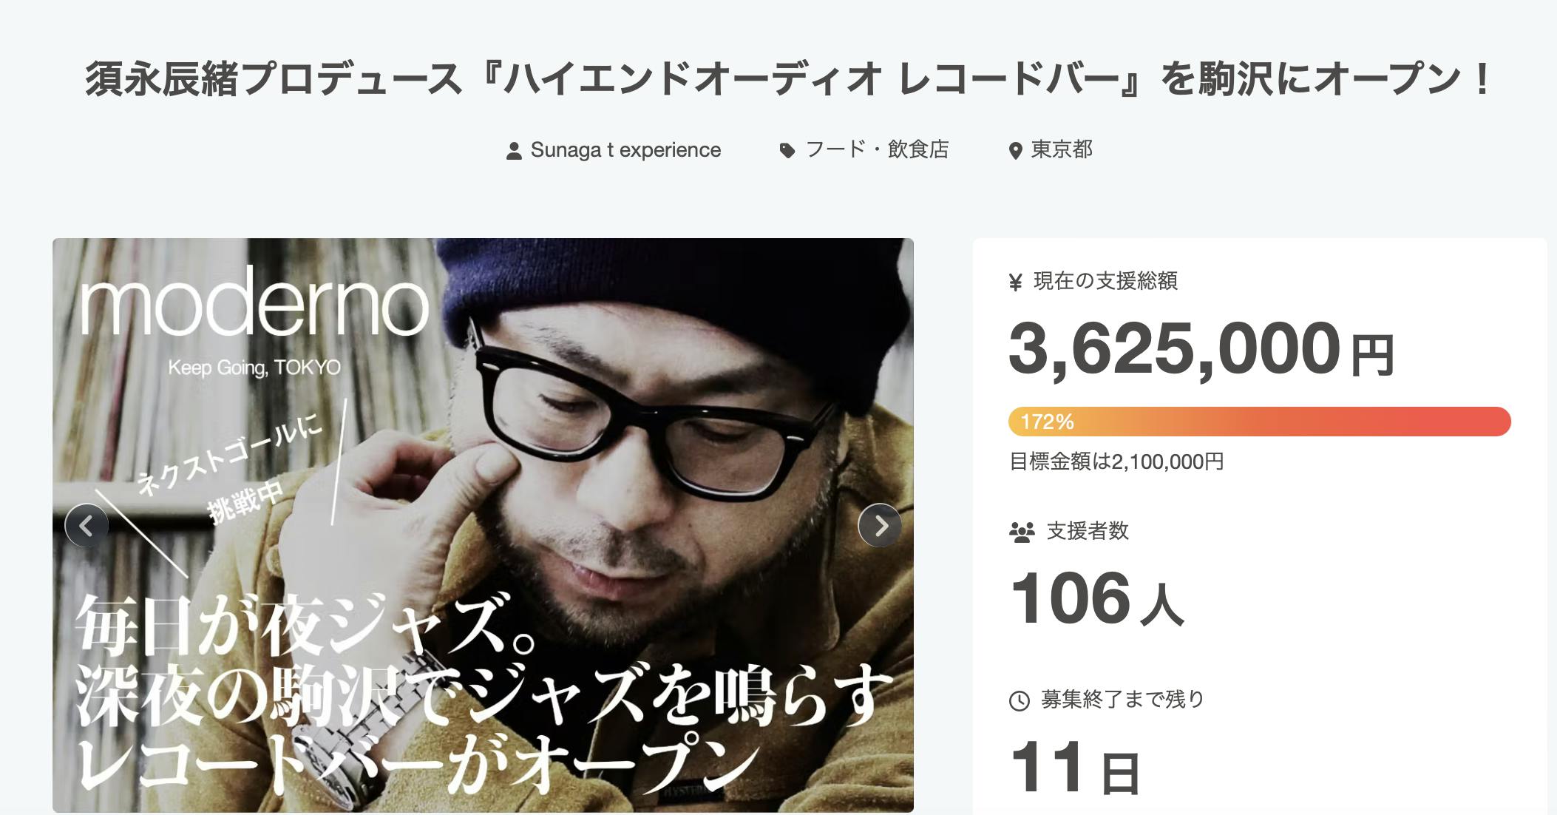1557x815 pixels.
Task: Click the 106人 supporter count
Action: pos(1096,600)
